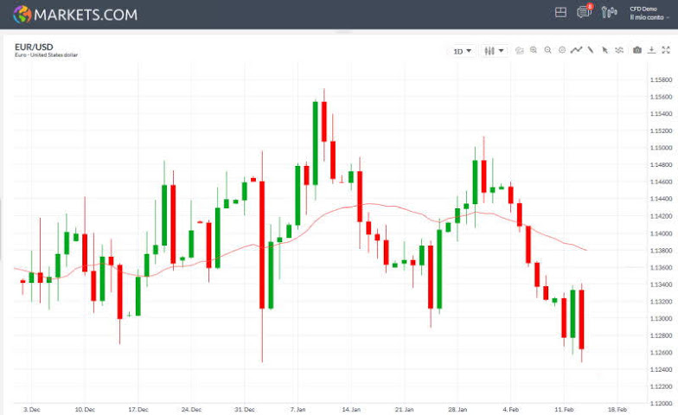Take a chart snapshot with the camera icon
Screen dimensions: 678x415
[637, 50]
